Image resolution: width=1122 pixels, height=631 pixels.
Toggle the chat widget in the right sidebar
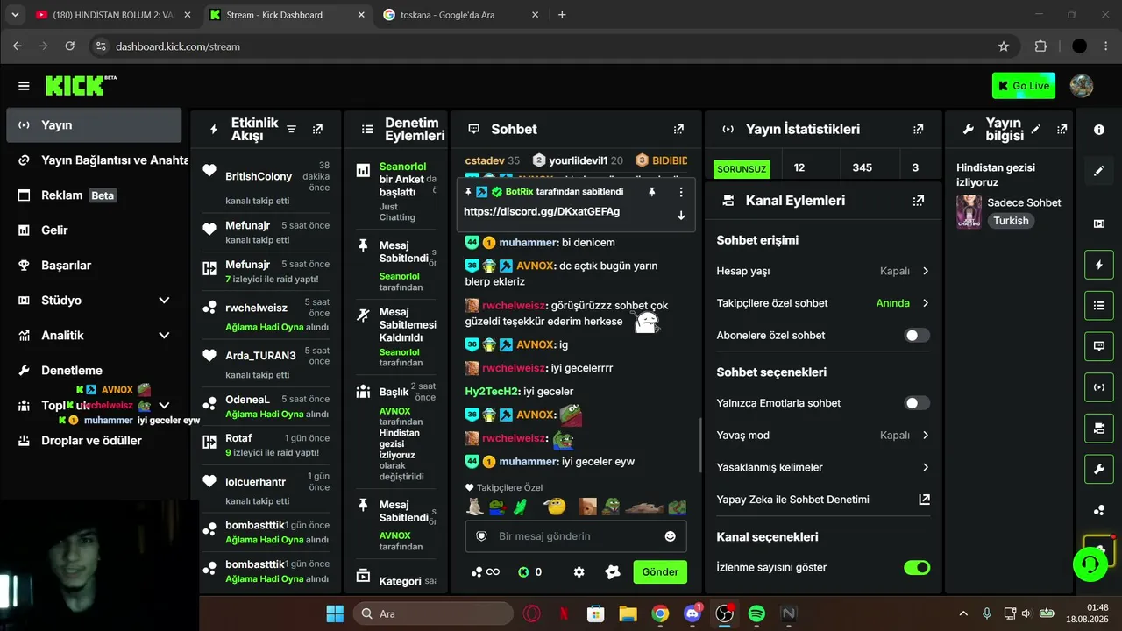click(1099, 346)
